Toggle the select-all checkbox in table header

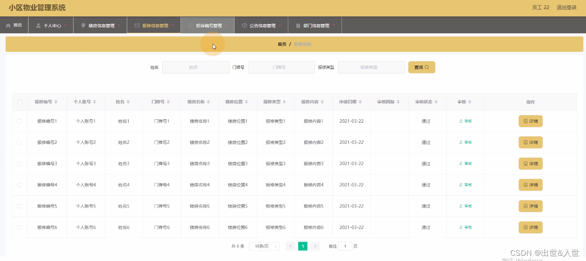[19, 102]
